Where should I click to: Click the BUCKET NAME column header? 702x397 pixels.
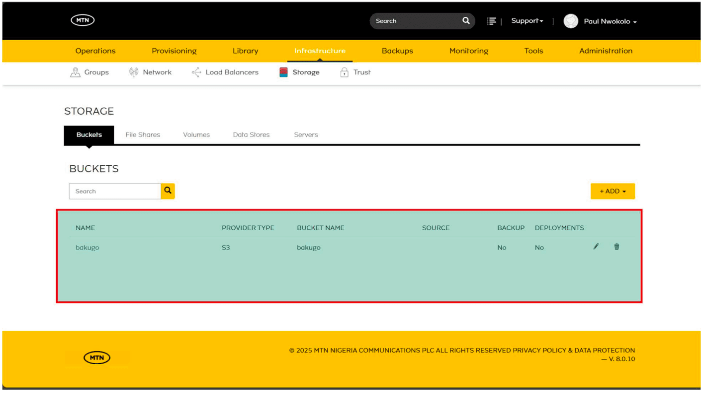(x=320, y=228)
